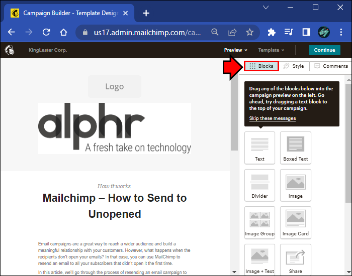Click the preview pane scrollbar thumb
The height and width of the screenshot is (276, 352).
234,110
